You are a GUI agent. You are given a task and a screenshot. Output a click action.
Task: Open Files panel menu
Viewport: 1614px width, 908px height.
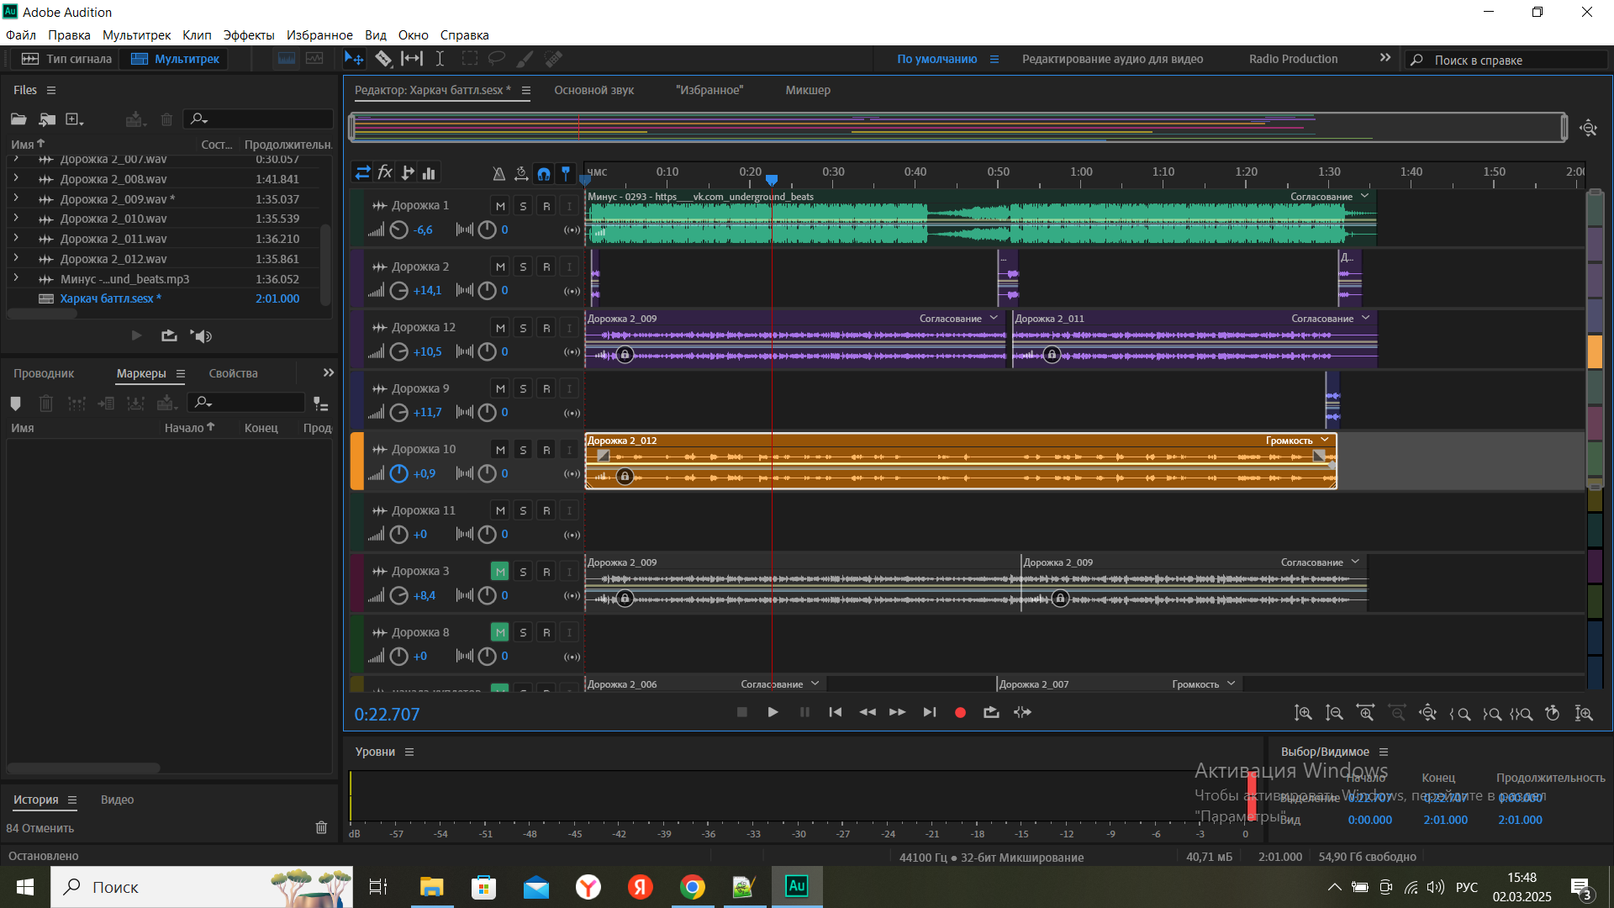click(x=51, y=90)
